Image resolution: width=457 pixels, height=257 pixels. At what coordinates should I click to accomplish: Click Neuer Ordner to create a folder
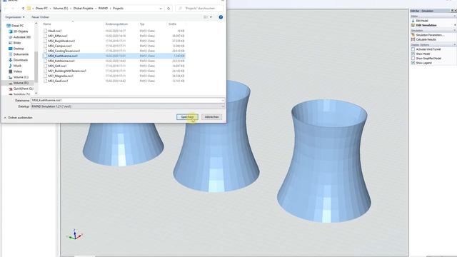pyautogui.click(x=40, y=17)
